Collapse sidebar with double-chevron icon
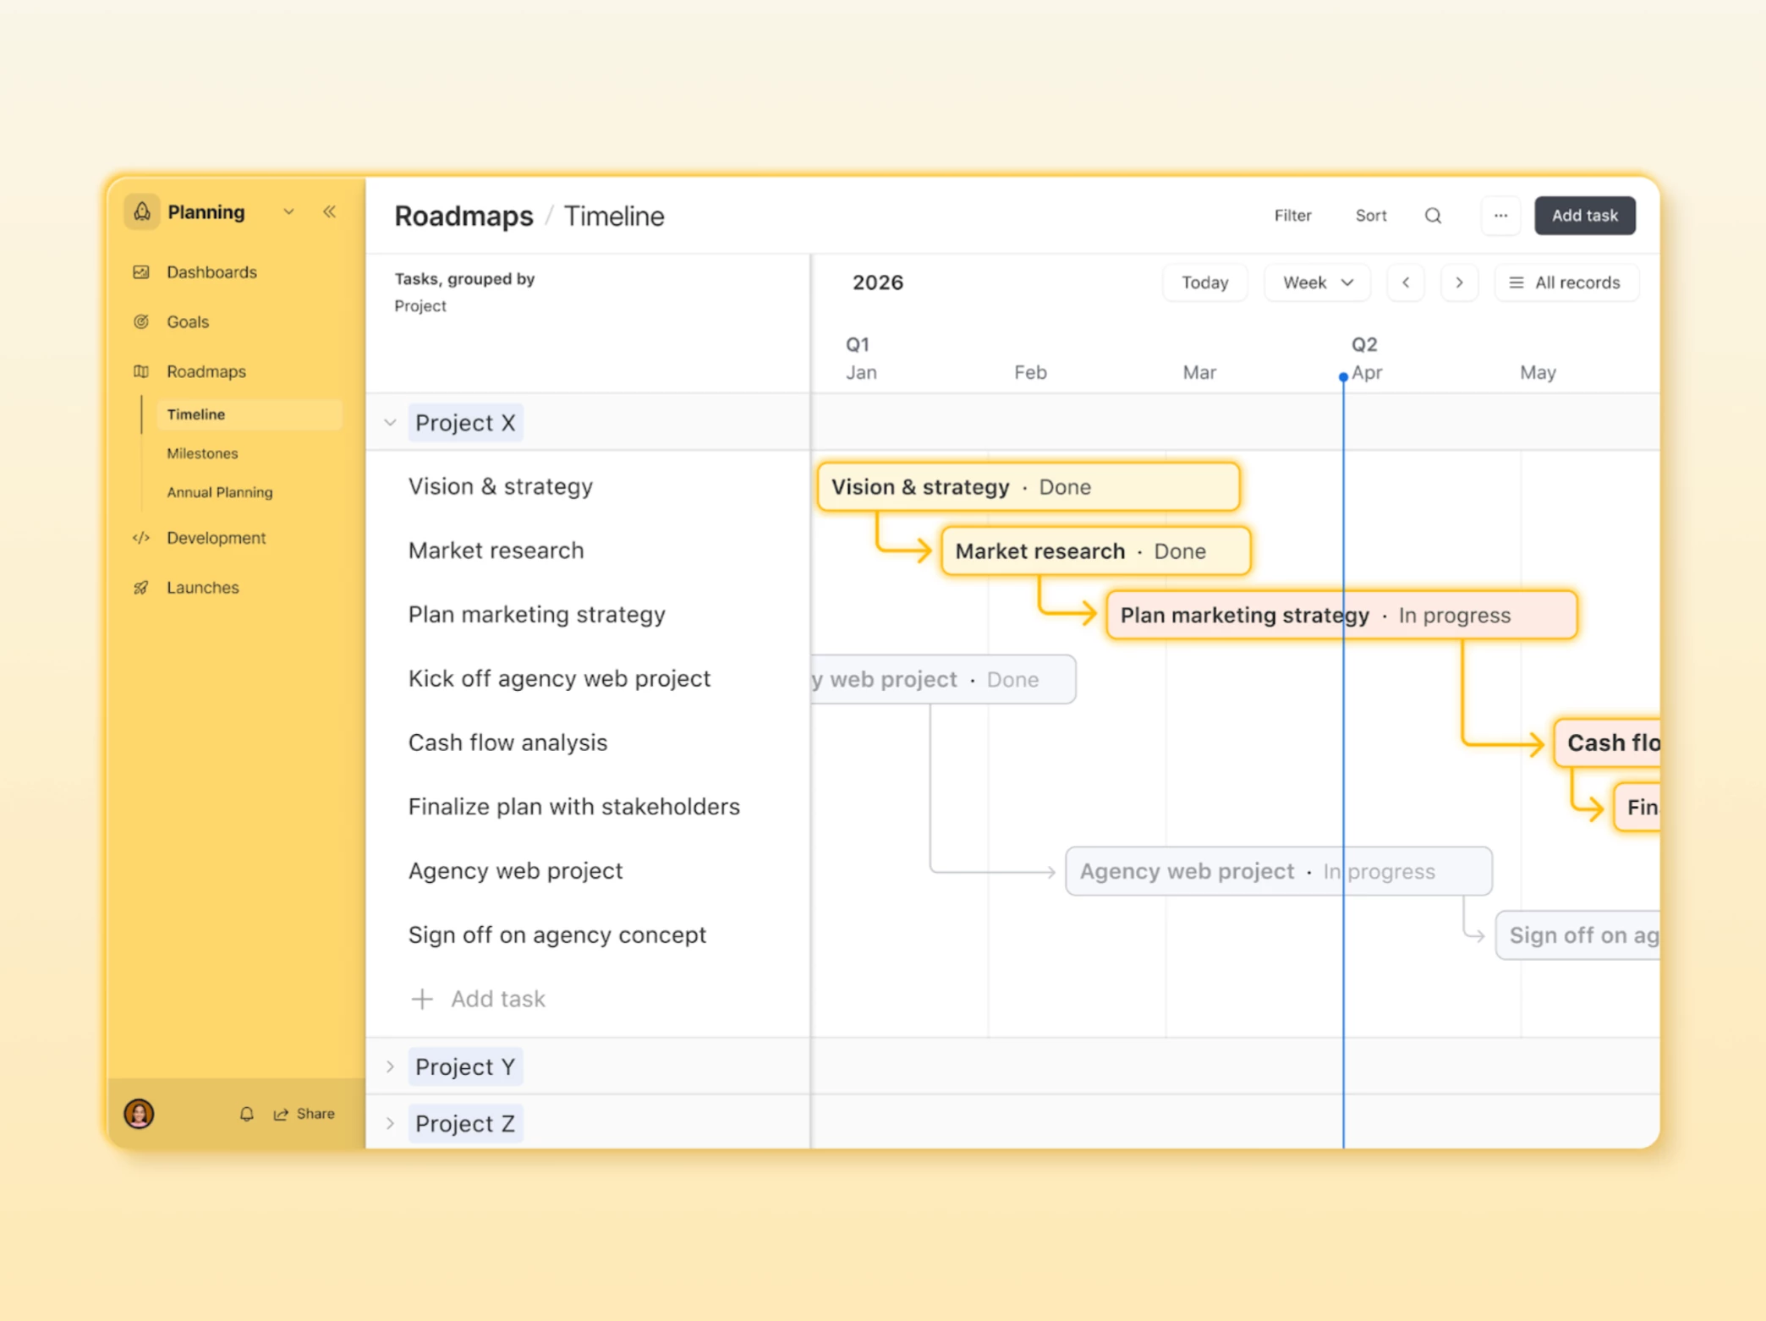This screenshot has width=1766, height=1321. (x=329, y=211)
